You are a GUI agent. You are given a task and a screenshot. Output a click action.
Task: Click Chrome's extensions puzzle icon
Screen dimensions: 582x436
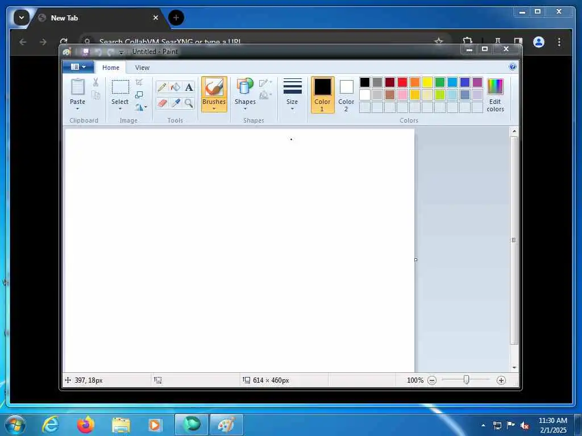point(467,41)
